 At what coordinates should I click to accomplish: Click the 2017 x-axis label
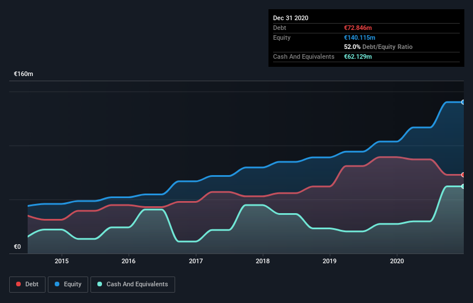tap(196, 261)
